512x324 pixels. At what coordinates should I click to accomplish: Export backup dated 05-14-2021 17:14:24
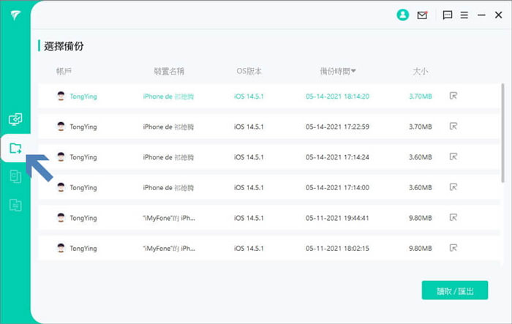point(453,157)
